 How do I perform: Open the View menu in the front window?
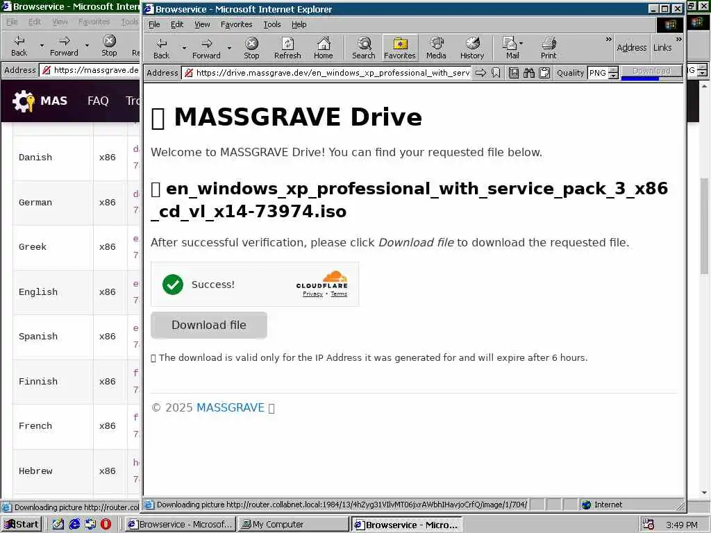202,24
